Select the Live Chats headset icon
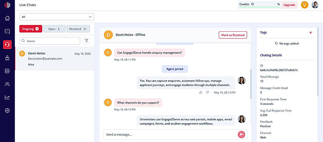This screenshot has height=142, width=323. click(x=7, y=44)
